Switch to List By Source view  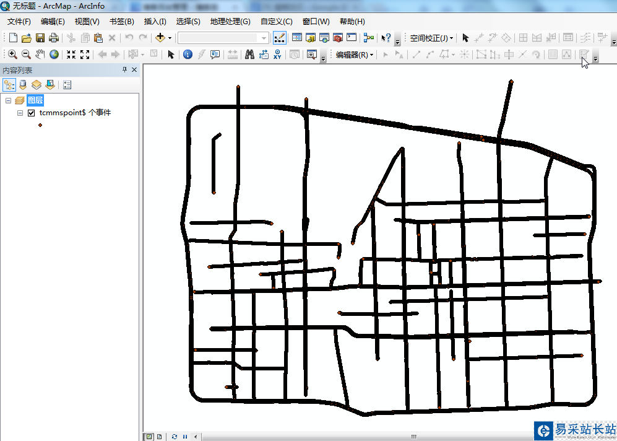(23, 85)
